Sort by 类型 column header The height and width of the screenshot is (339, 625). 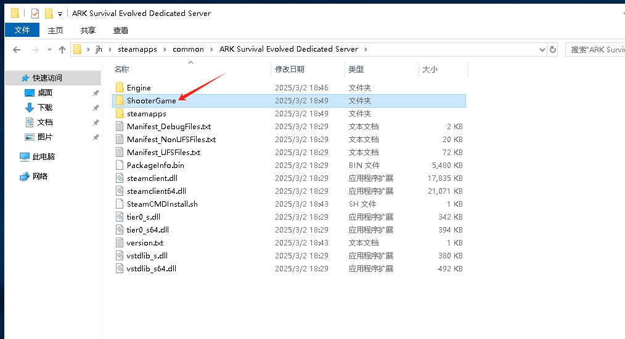coord(356,70)
